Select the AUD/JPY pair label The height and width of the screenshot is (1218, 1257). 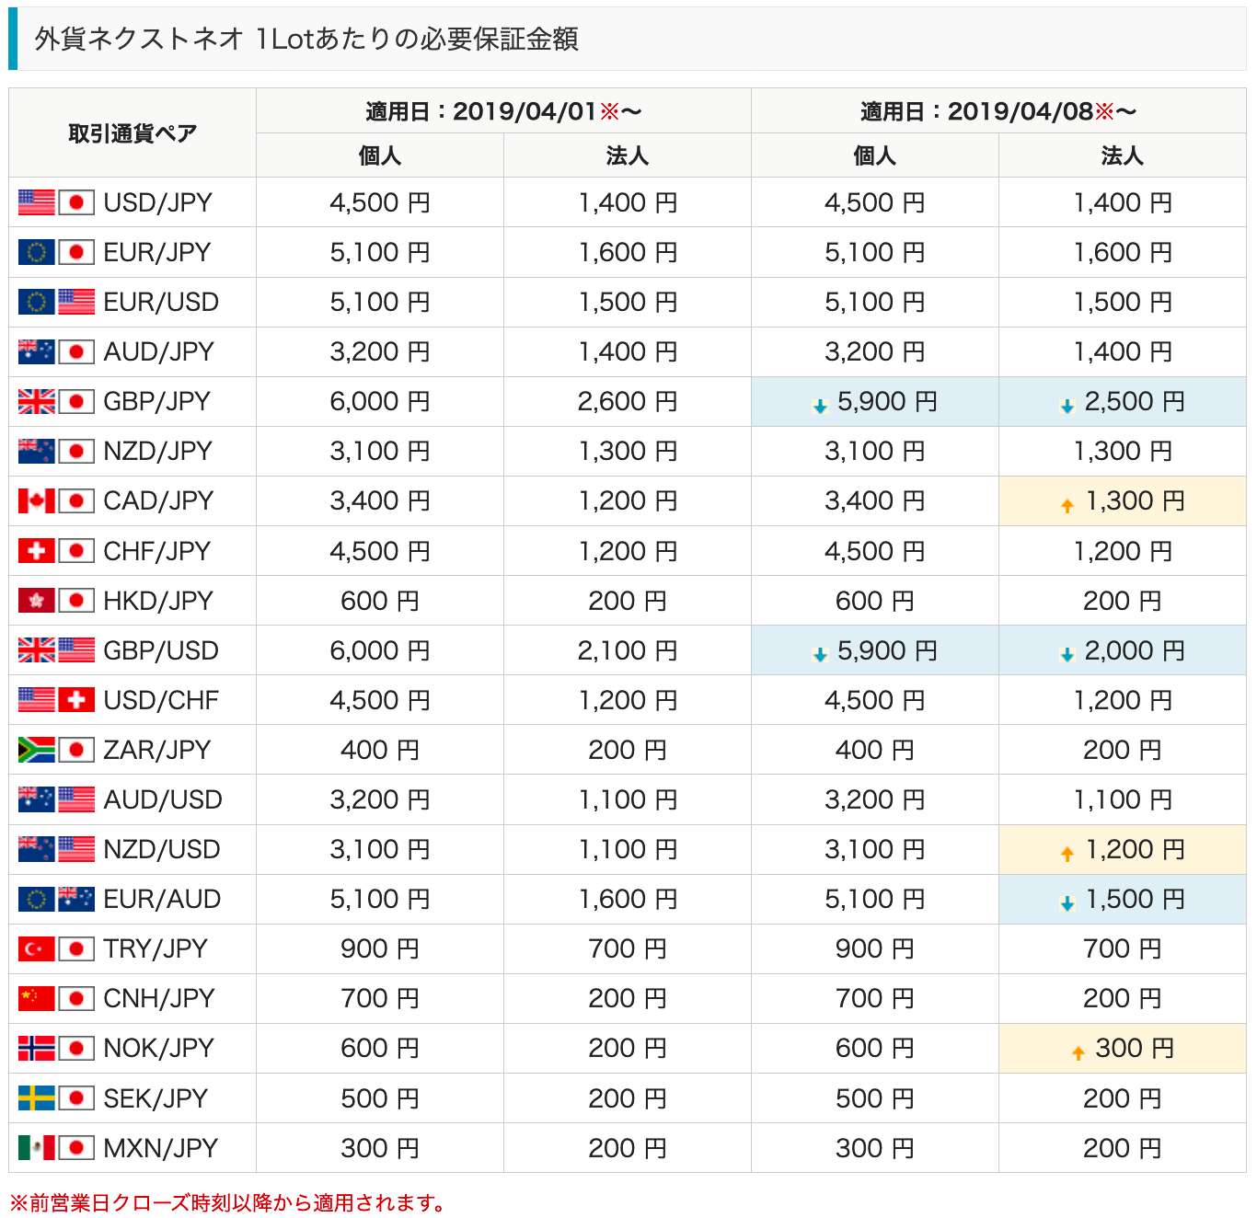[x=159, y=351]
